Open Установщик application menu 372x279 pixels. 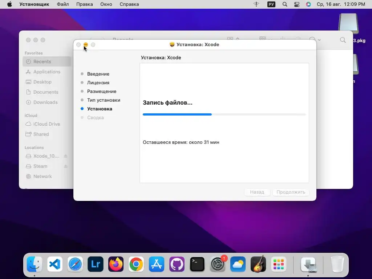(x=34, y=4)
